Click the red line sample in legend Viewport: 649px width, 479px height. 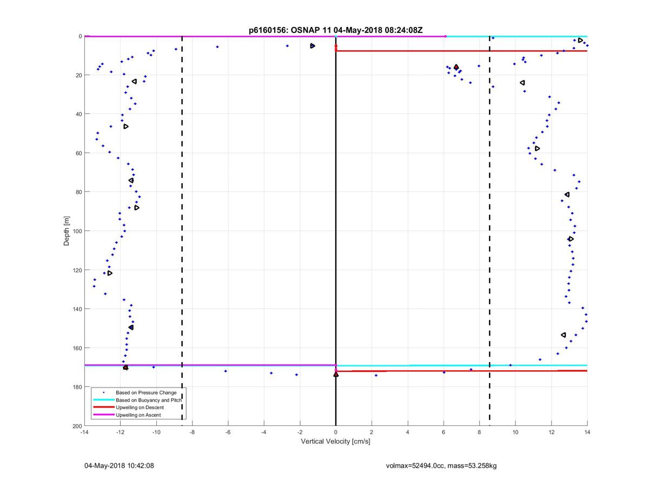(x=103, y=407)
